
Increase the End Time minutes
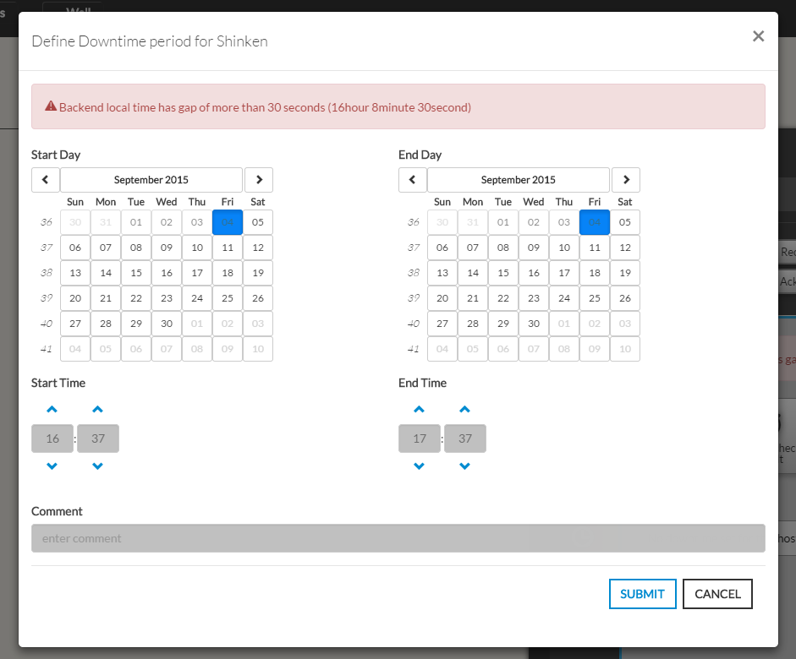click(464, 410)
